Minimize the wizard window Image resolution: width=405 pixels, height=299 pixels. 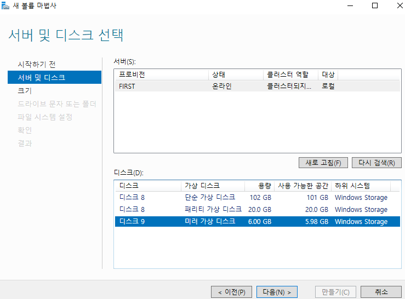pos(350,5)
